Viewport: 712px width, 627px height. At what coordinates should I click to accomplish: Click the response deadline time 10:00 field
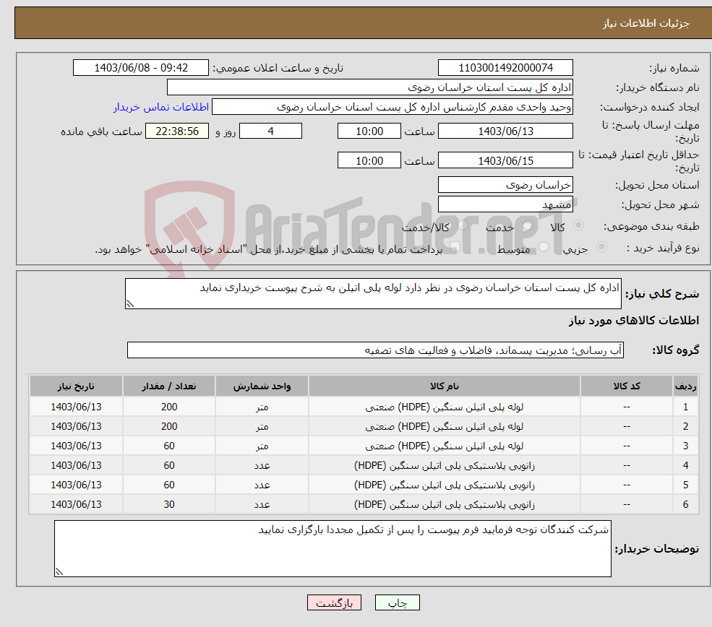point(369,131)
